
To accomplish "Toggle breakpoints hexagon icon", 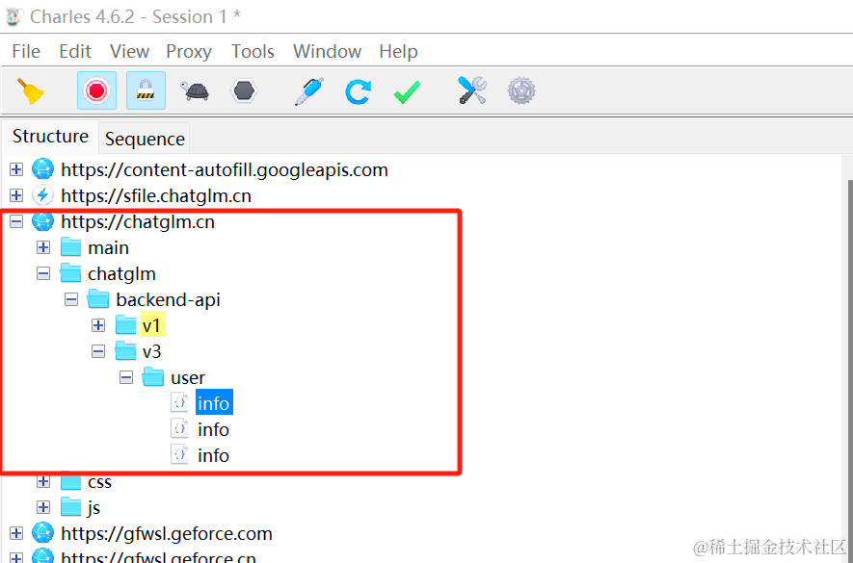I will (243, 90).
